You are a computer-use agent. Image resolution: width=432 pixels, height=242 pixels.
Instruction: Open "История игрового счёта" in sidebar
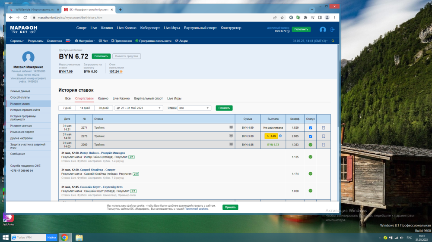coord(25,110)
